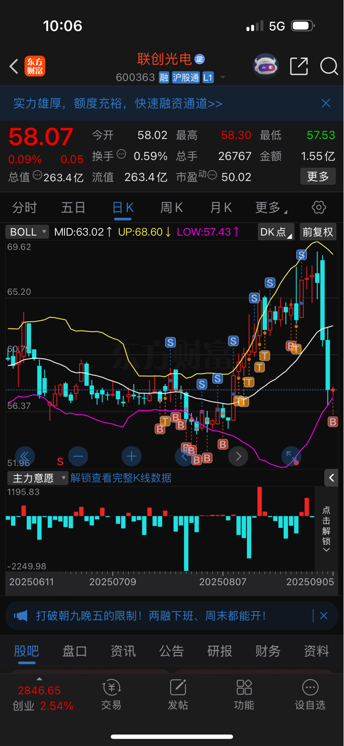
Task: Tap the blue 企 badge beside 联创光电
Action: (200, 59)
